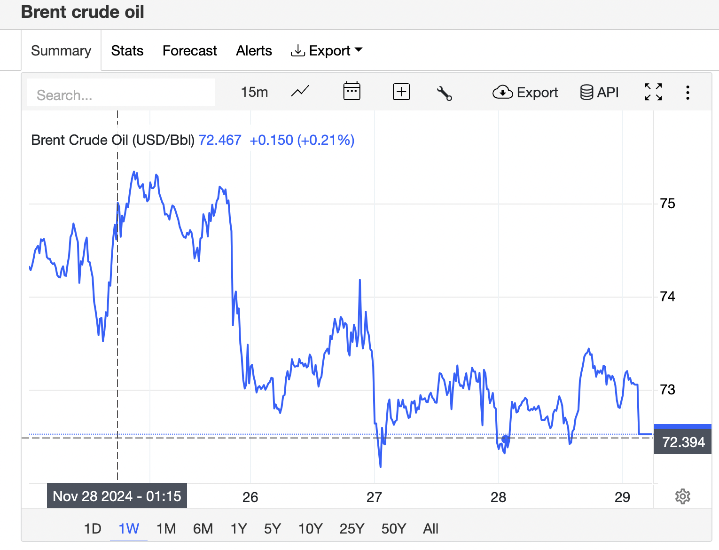Select the 50Y time range

pos(394,529)
